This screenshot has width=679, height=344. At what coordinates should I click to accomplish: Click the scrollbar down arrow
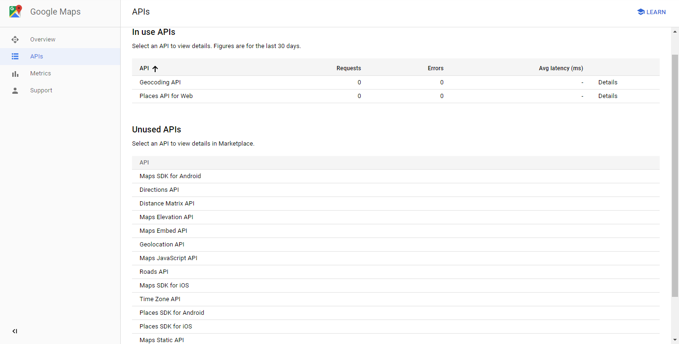(675, 340)
